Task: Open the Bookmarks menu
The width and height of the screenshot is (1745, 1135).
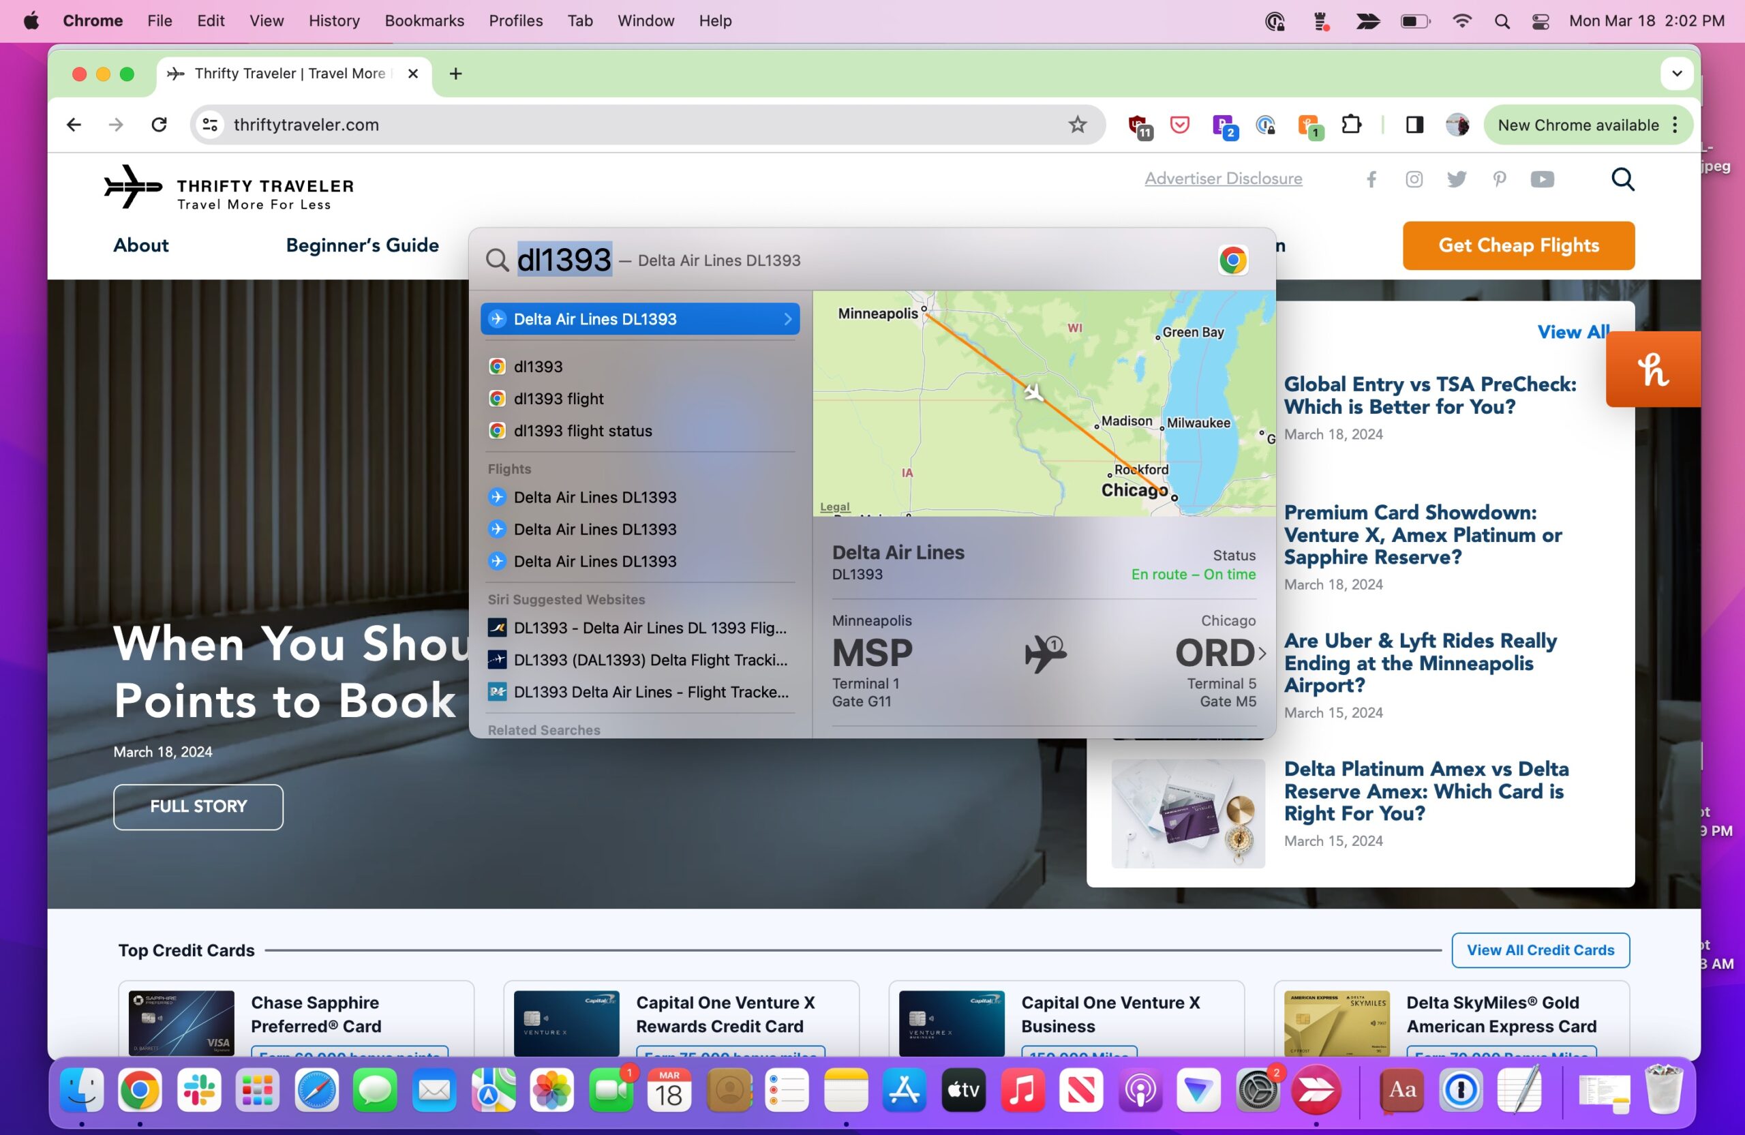Action: click(x=424, y=20)
